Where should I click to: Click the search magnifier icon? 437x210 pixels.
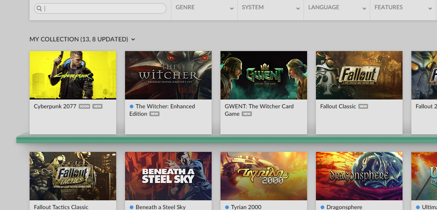[39, 9]
